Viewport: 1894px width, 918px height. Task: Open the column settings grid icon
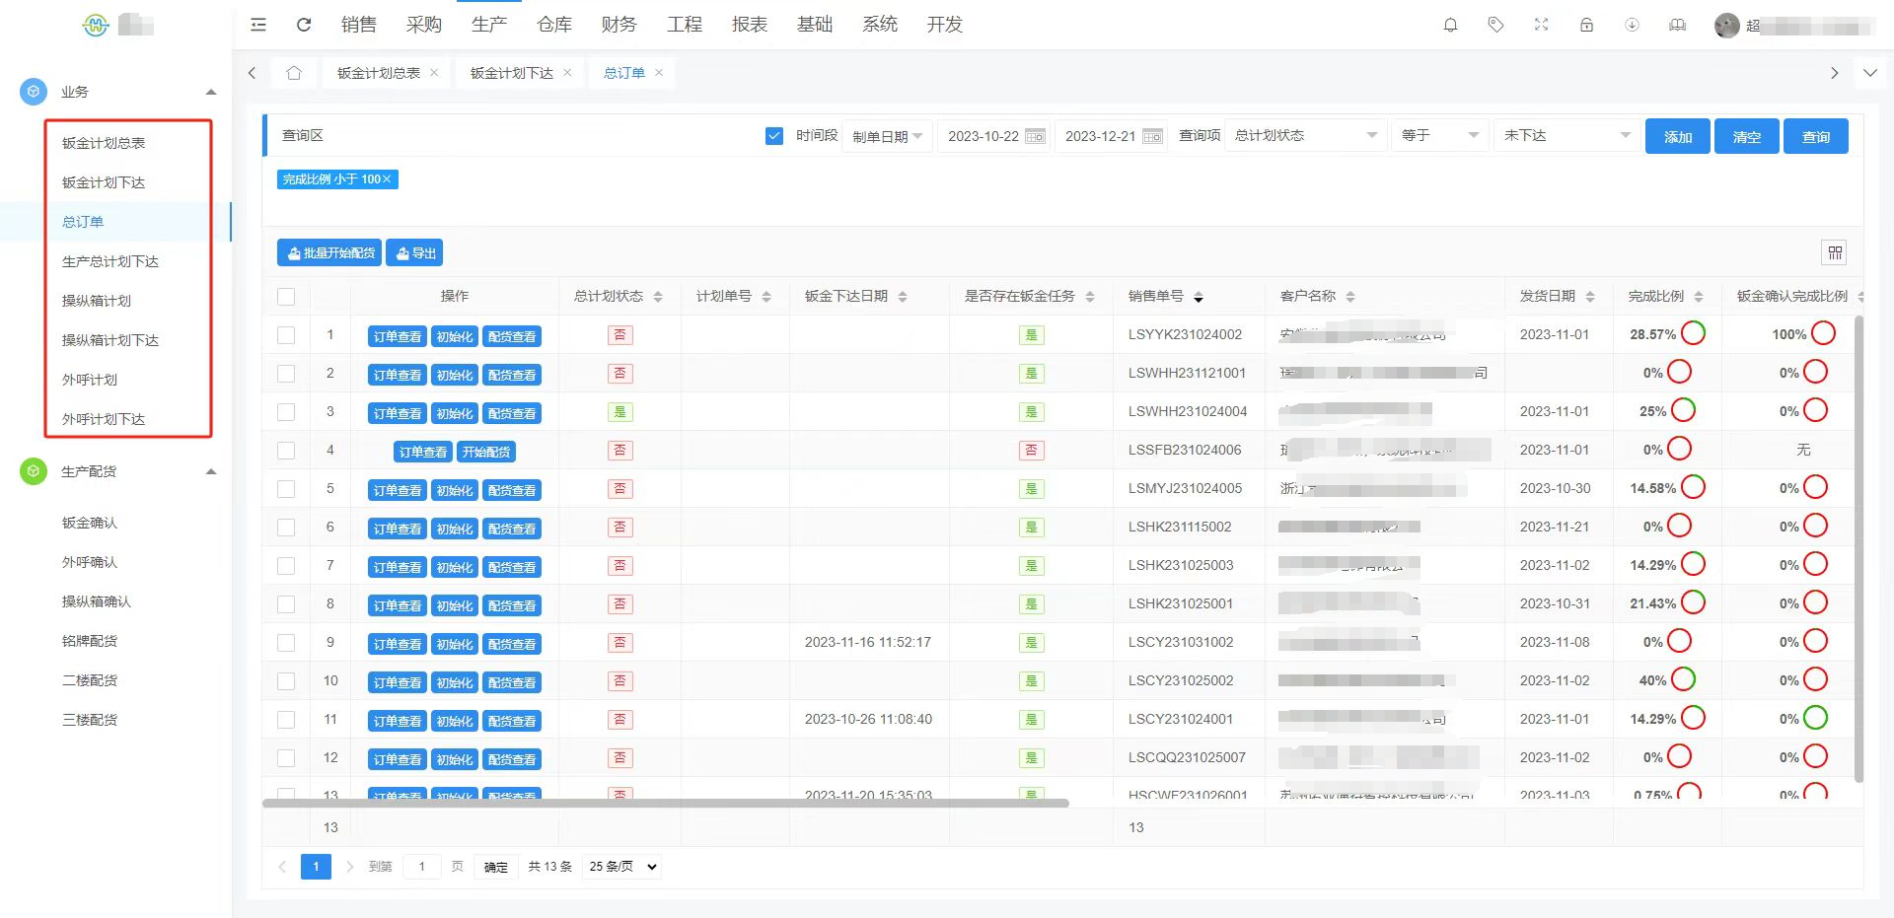(1835, 252)
